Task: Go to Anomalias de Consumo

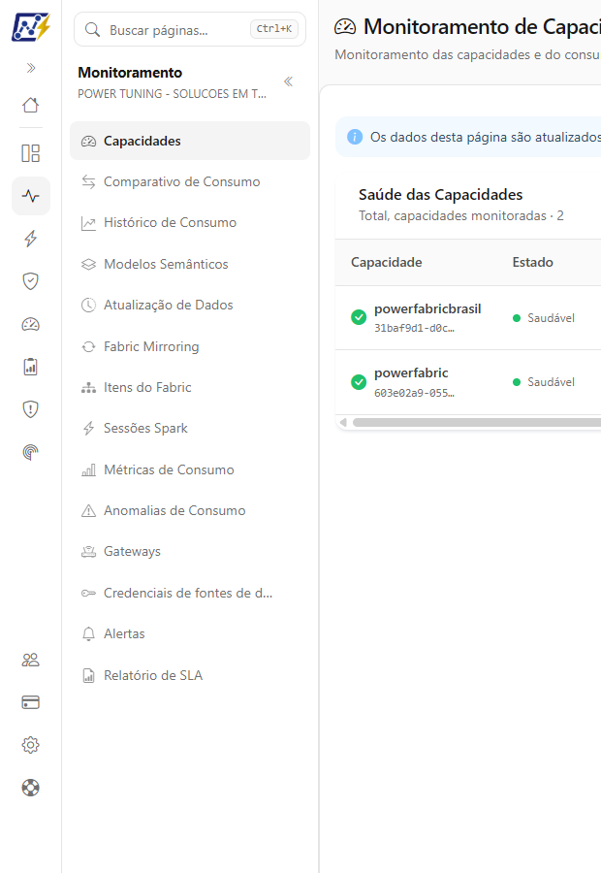Action: (x=190, y=510)
